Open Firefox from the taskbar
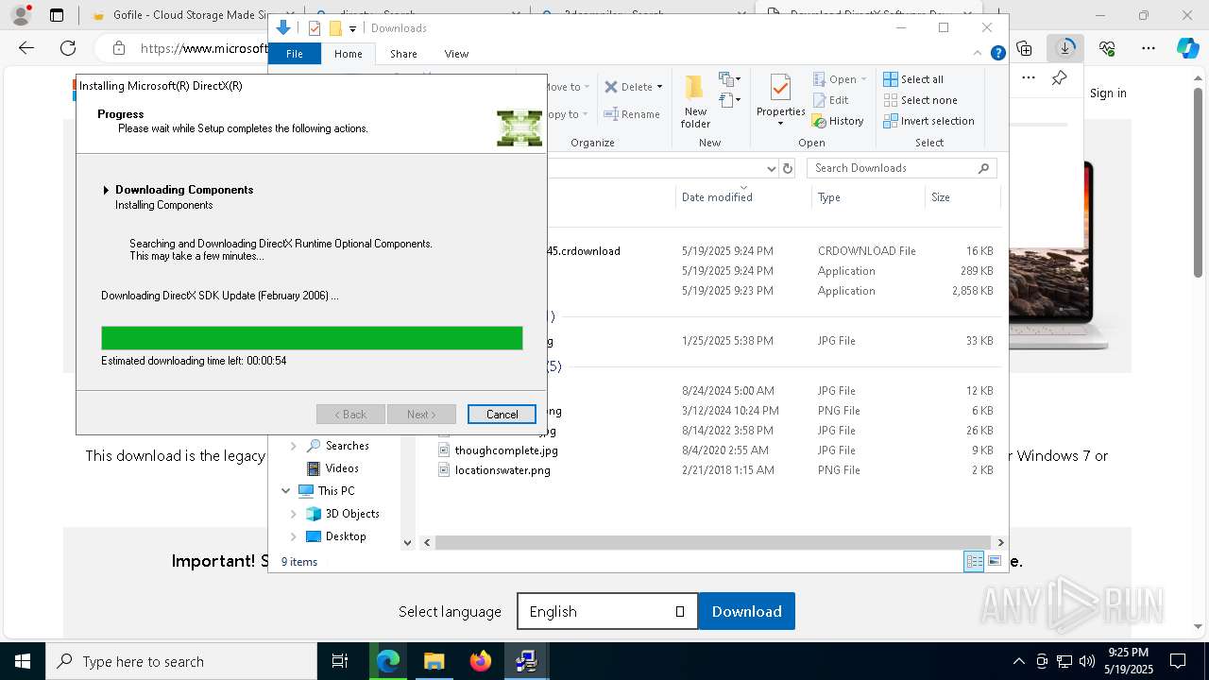 481,661
